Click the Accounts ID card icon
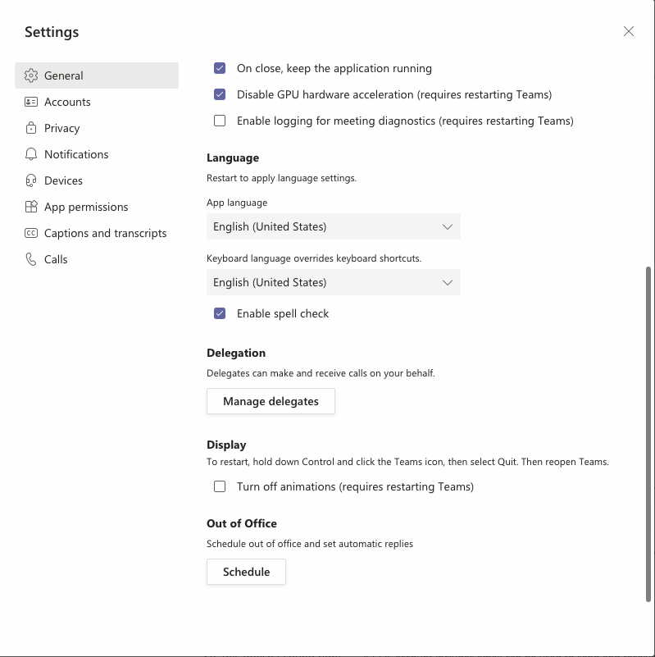This screenshot has height=657, width=655. (x=31, y=102)
